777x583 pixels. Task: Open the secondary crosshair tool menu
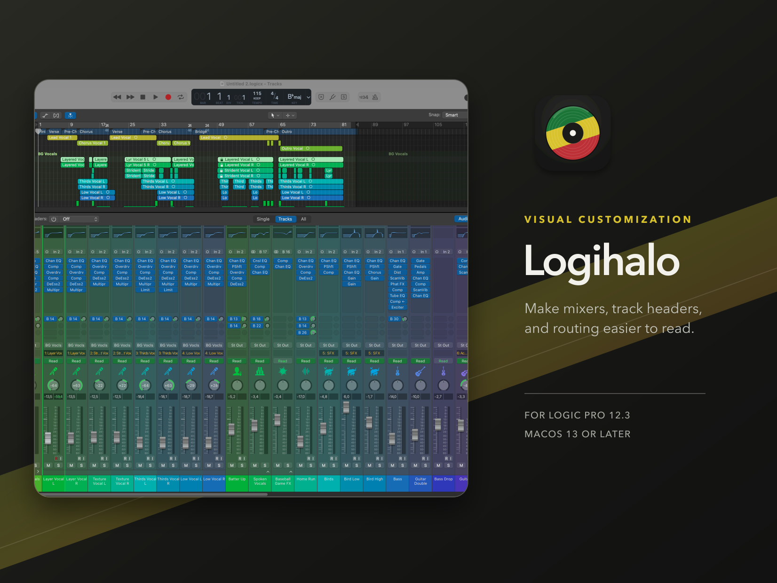click(290, 115)
